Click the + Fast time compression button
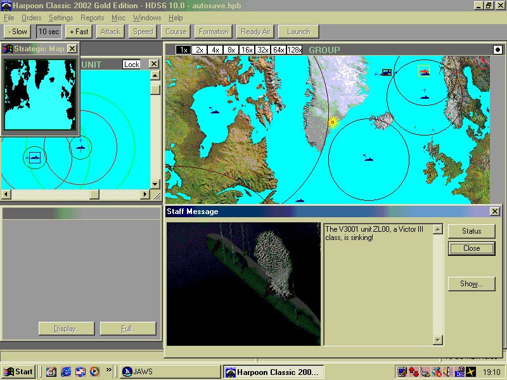The image size is (507, 380). [x=79, y=32]
